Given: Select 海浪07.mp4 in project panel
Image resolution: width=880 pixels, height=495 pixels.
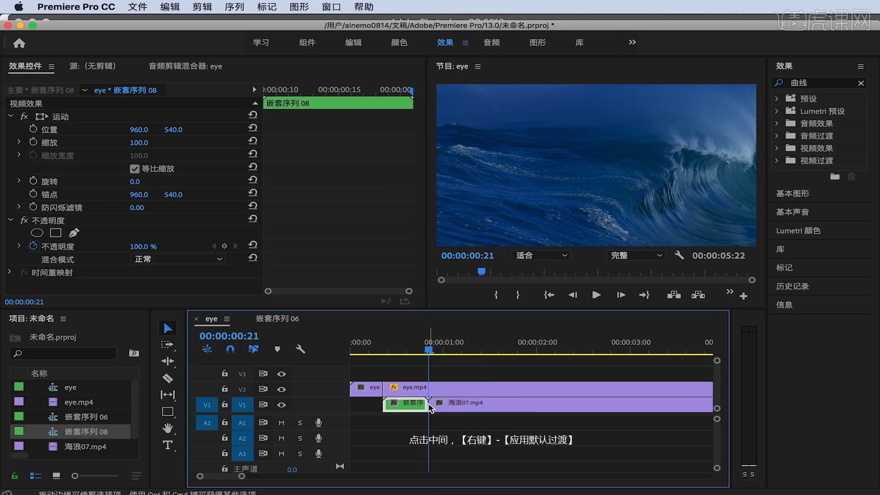Looking at the screenshot, I should 85,446.
